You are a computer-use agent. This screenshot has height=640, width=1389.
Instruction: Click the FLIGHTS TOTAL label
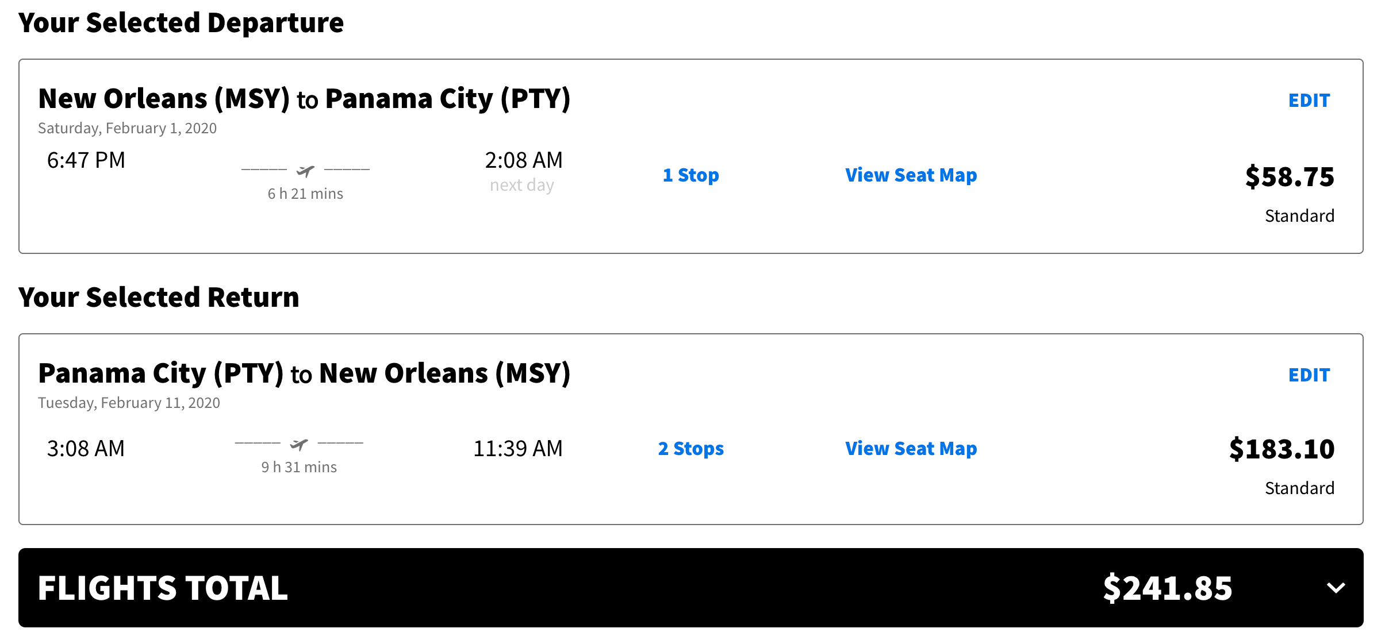(x=163, y=588)
